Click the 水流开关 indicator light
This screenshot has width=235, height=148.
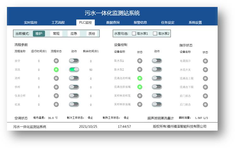[205, 70]
